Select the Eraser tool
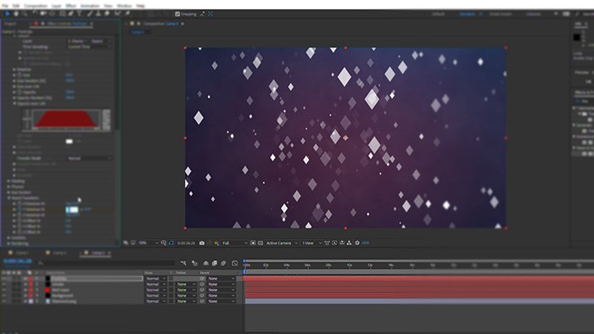The width and height of the screenshot is (594, 334). coord(107,14)
